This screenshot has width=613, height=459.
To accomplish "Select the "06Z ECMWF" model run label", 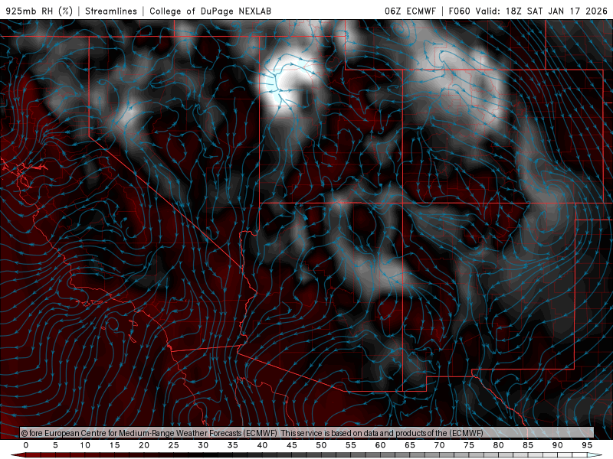I will 410,11.
